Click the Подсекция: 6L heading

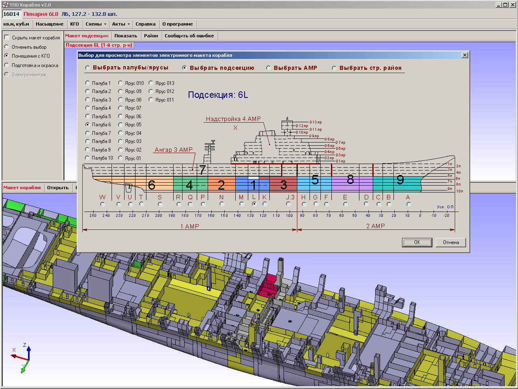tap(218, 95)
